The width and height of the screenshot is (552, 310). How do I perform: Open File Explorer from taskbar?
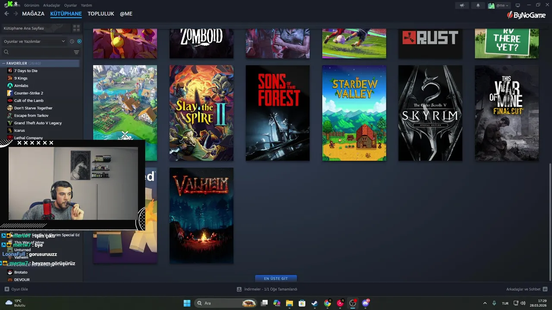tap(289, 303)
